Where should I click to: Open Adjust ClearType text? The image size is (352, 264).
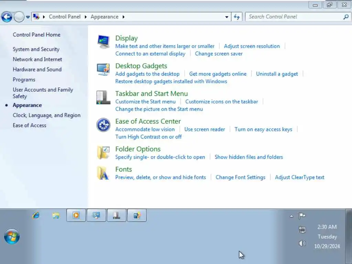(299, 177)
